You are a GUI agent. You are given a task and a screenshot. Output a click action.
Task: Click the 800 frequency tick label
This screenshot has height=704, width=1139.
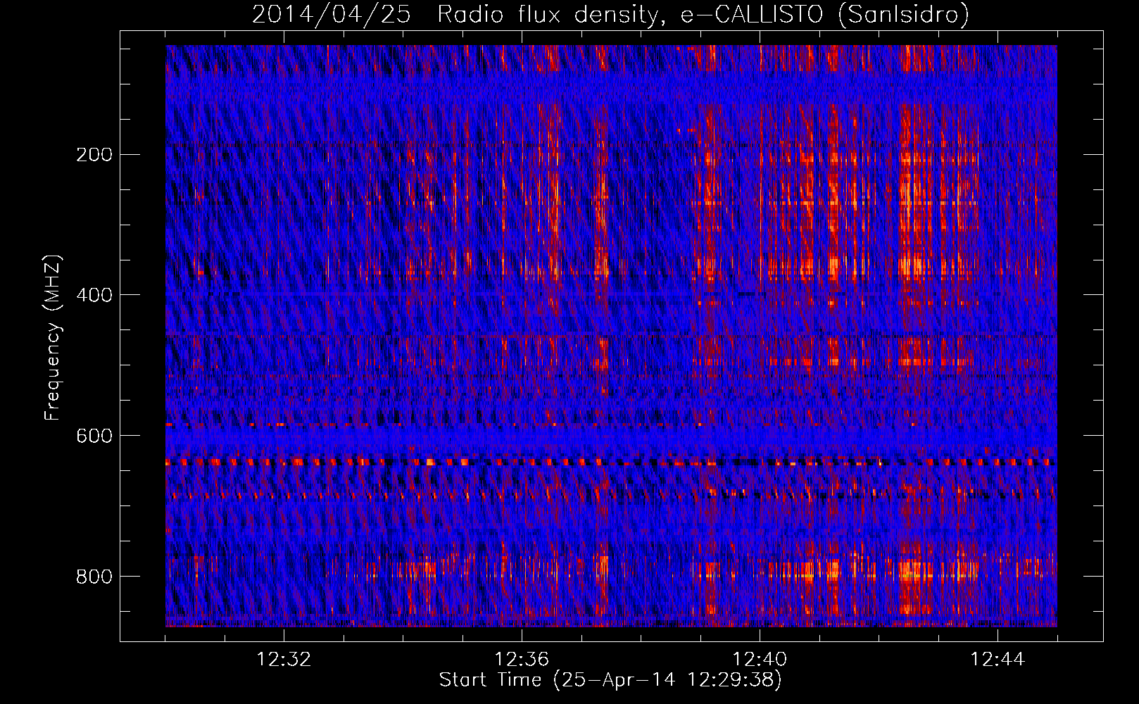point(94,577)
